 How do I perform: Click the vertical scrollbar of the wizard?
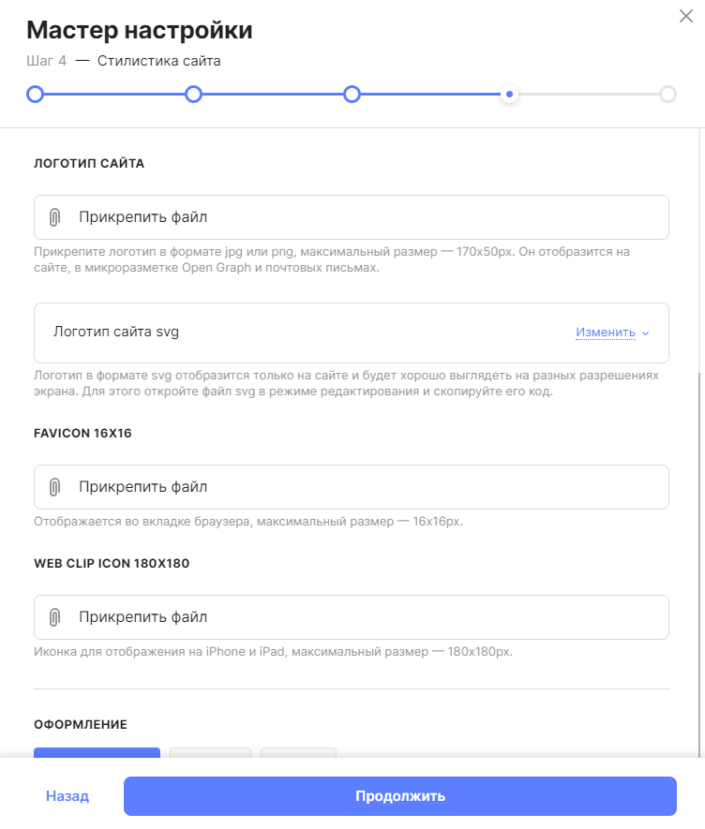coord(699,564)
